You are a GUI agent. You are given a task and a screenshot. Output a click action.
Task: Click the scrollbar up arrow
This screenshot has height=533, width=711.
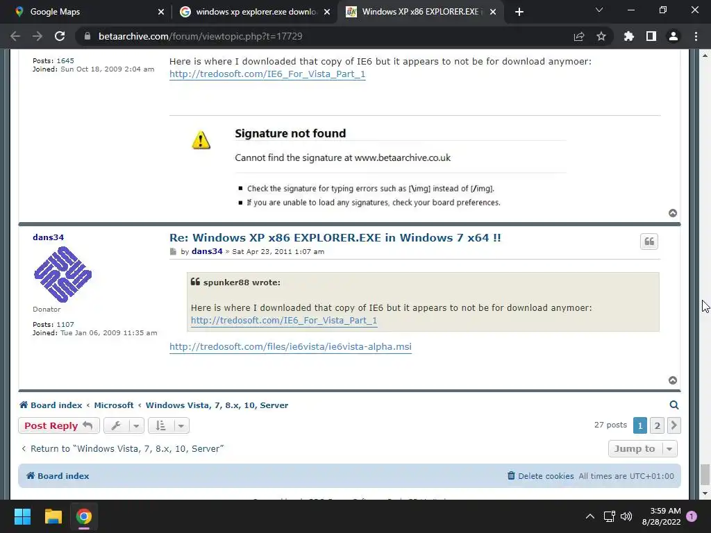pos(705,56)
